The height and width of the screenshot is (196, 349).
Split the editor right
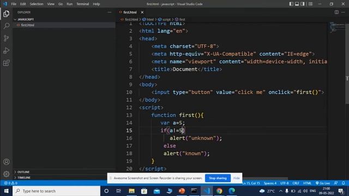[x=336, y=12]
